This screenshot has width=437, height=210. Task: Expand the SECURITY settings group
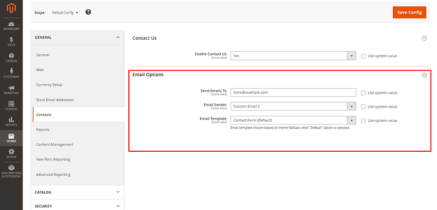coord(78,206)
